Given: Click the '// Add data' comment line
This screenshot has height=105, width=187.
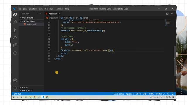Looking at the screenshot, I should [x=67, y=36].
